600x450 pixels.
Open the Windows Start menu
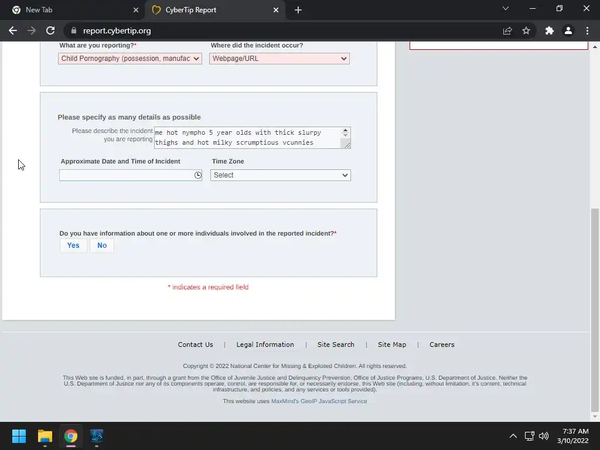coord(19,436)
